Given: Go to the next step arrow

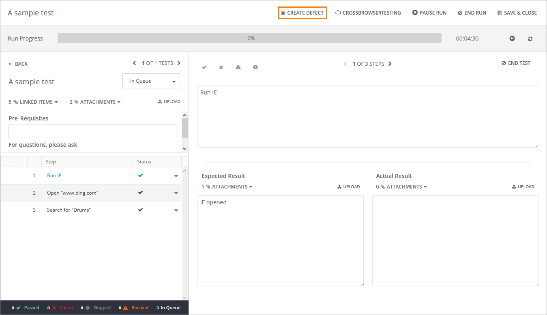Looking at the screenshot, I should (390, 64).
